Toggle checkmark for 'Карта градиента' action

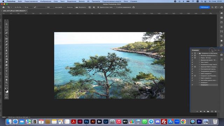pos(192,78)
